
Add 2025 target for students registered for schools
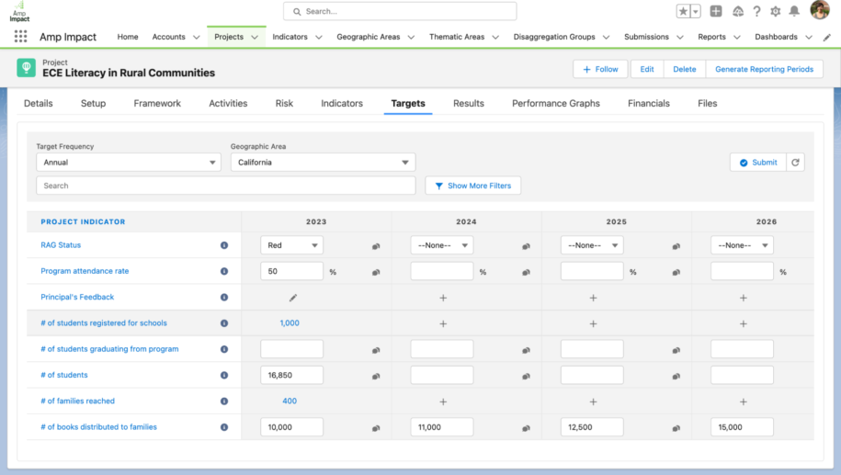593,323
